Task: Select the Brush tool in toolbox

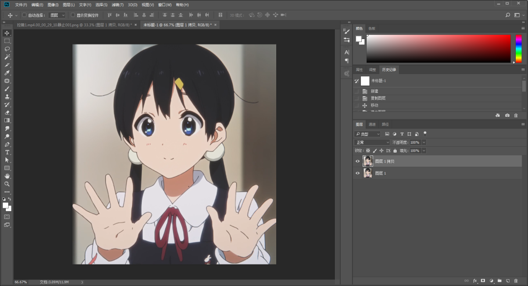Action: tap(7, 89)
